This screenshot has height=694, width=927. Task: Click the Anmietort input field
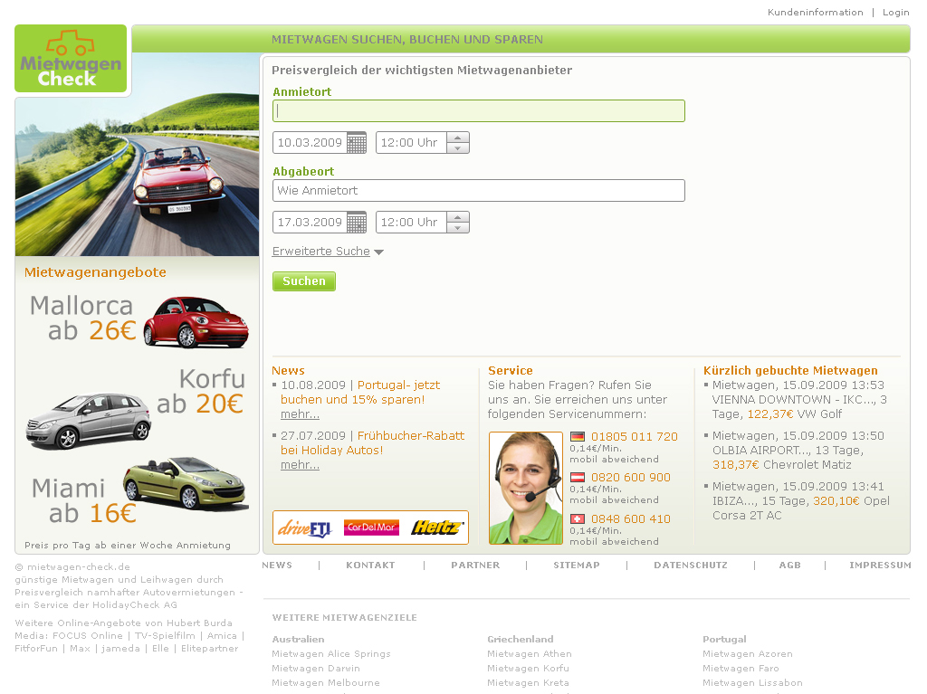click(479, 111)
